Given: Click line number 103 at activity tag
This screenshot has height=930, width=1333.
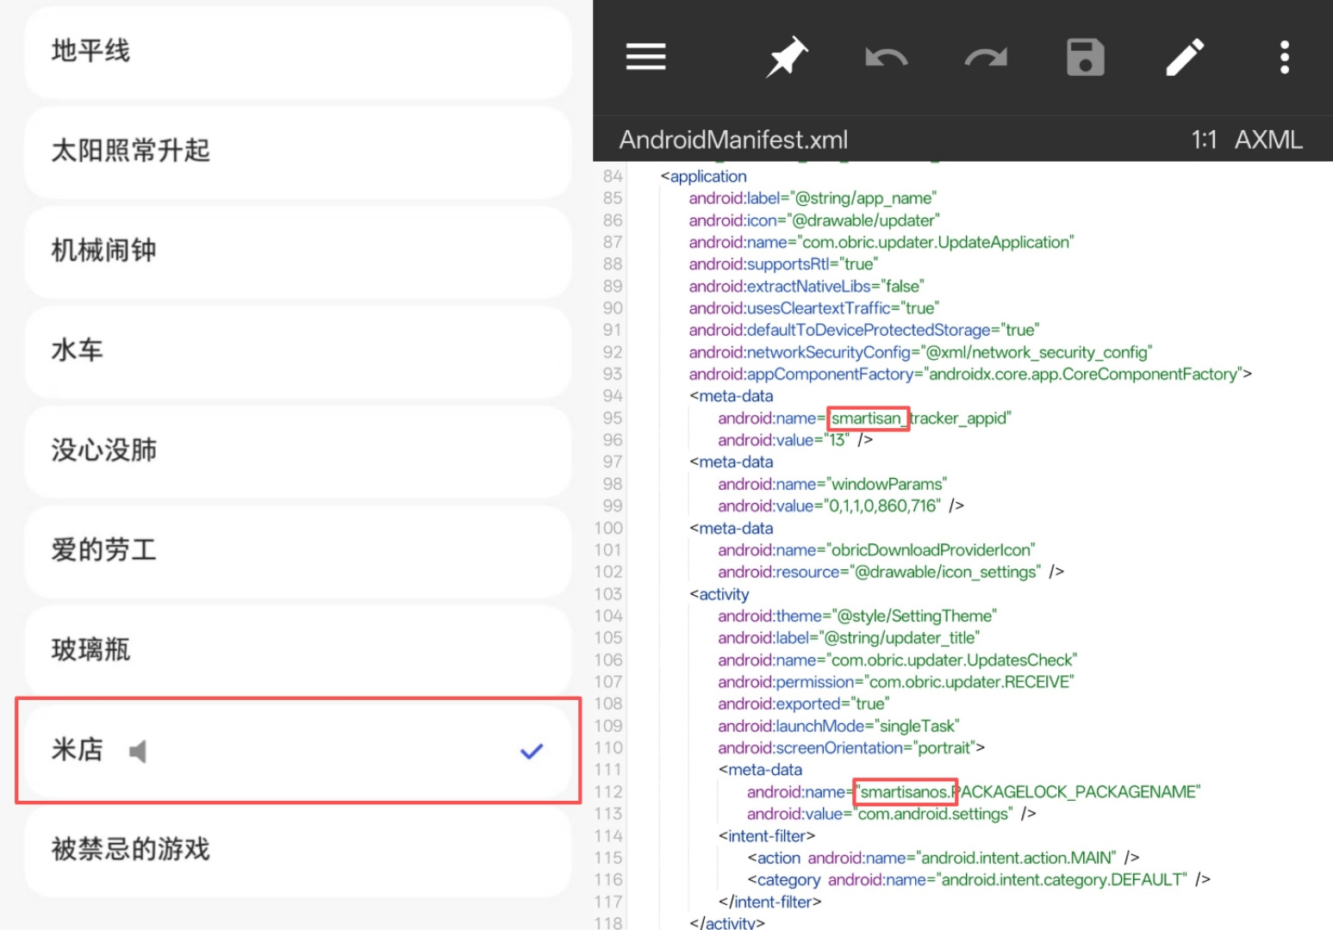Looking at the screenshot, I should pyautogui.click(x=608, y=594).
